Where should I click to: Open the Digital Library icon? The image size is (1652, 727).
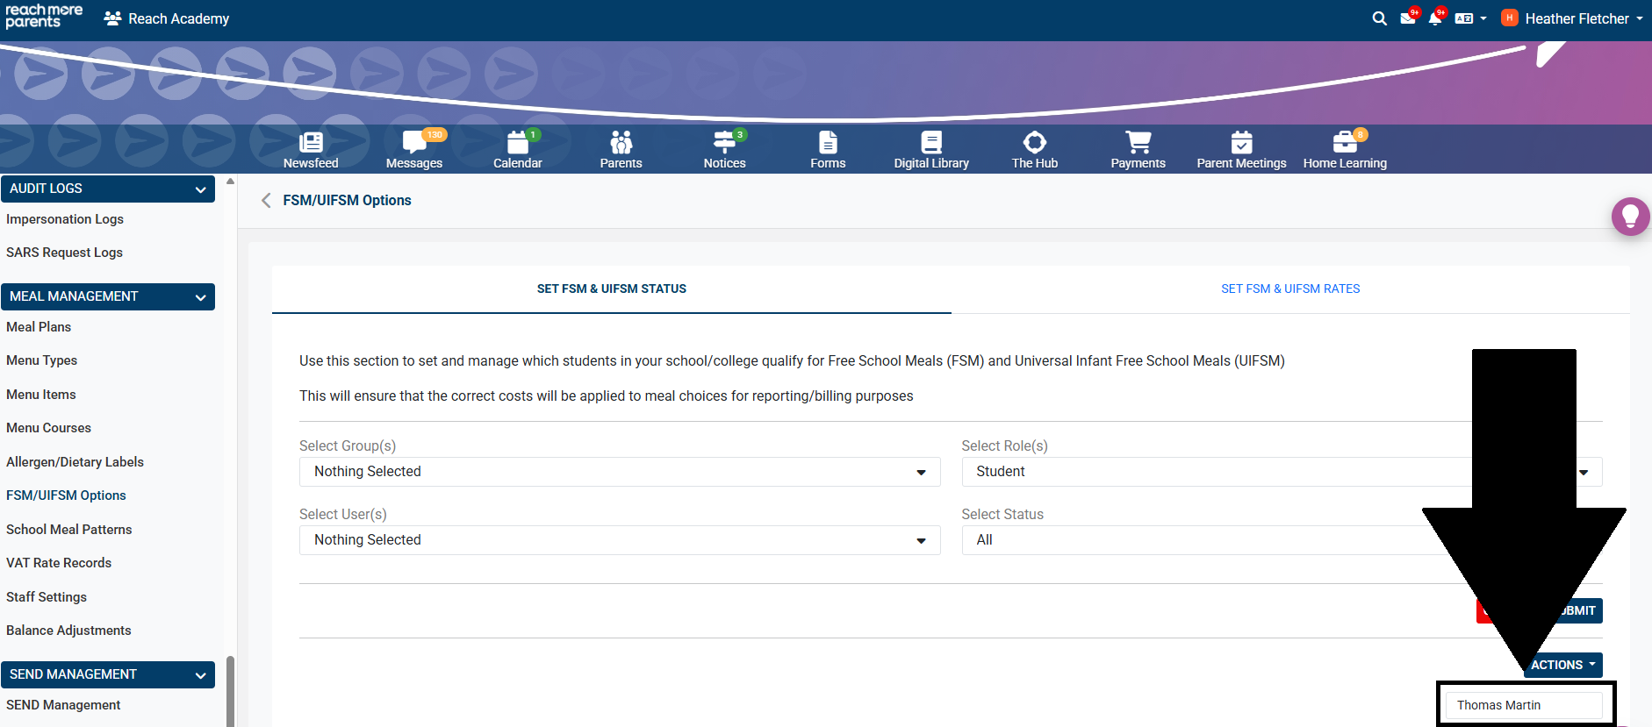(931, 149)
